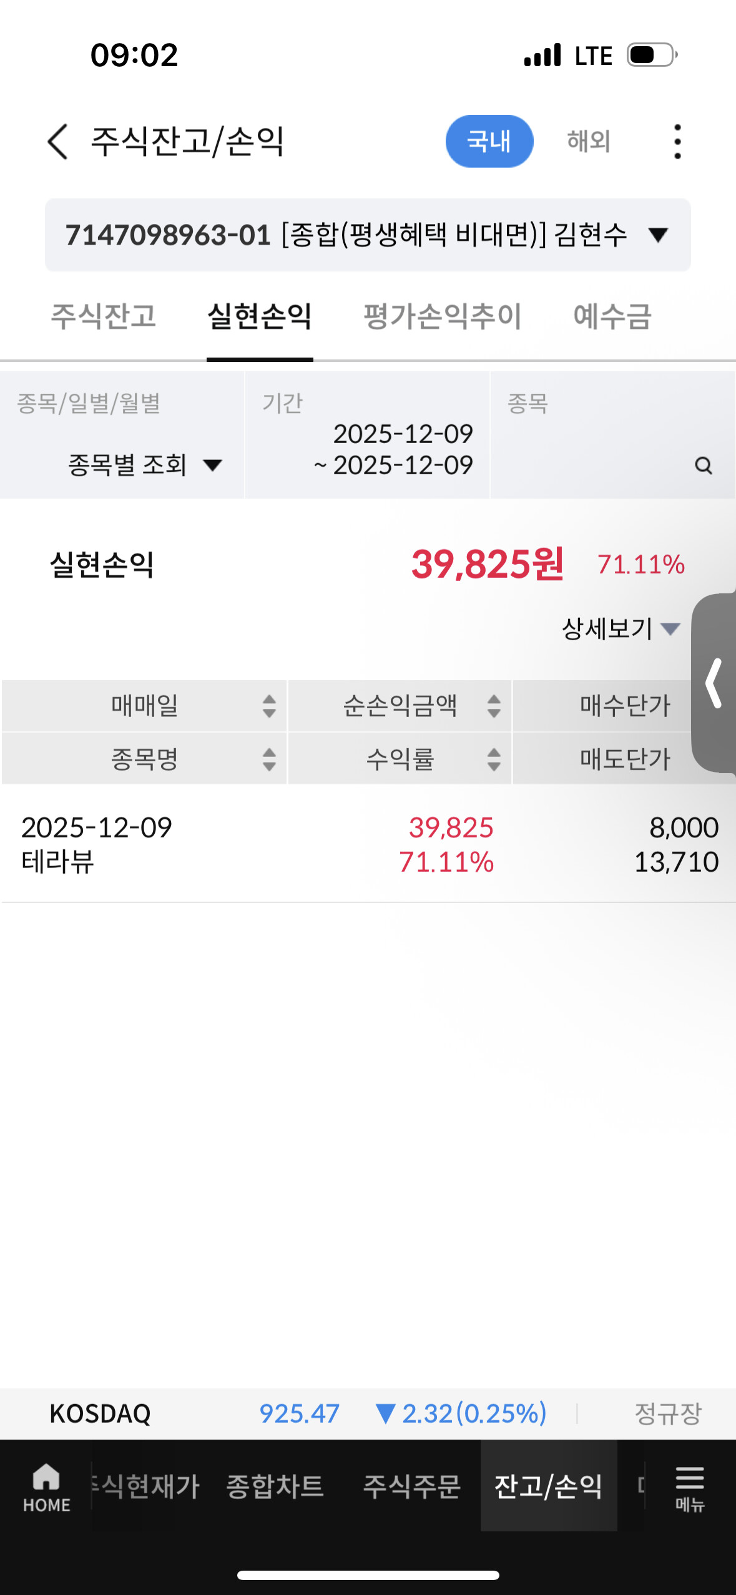Sort by 종목명 using sort arrows
This screenshot has height=1595, width=736.
(269, 759)
